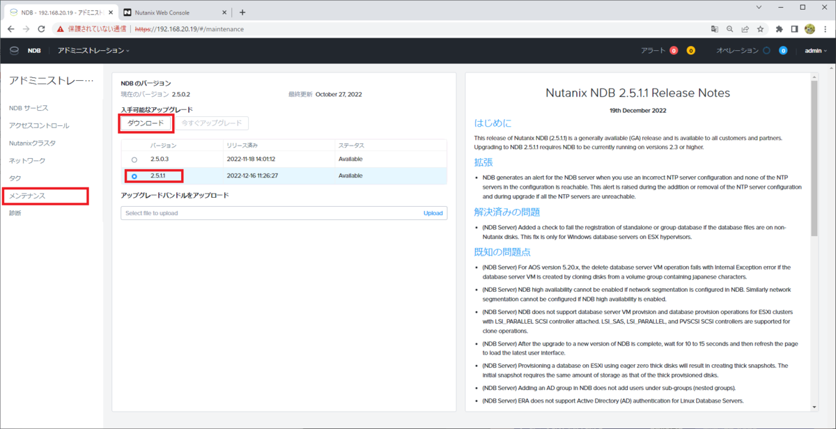Click the NDB logo icon in header
Screen dimensions: 836x429
click(x=13, y=51)
